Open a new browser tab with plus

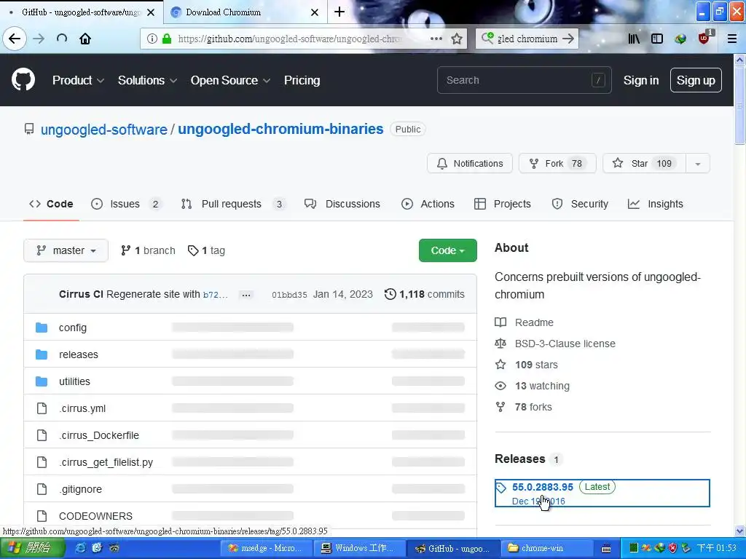[x=339, y=12]
